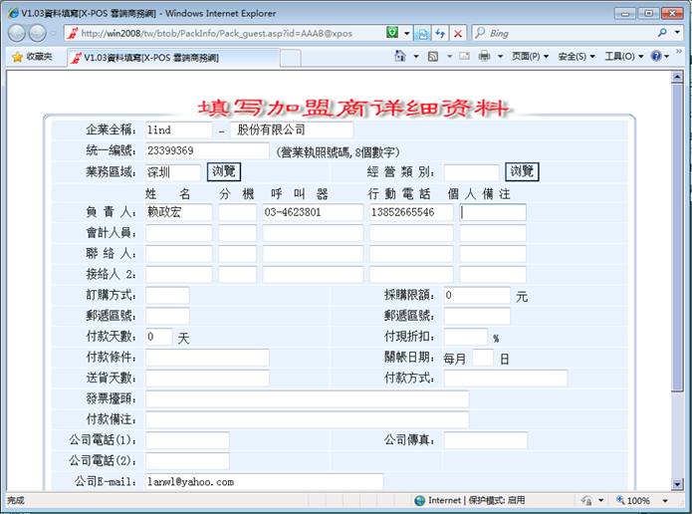Screen dimensions: 692x514
Task: Click the Help question mark icon
Action: (658, 57)
